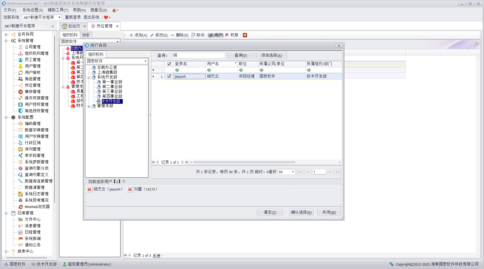
Task: Open the 辅助工具(T) menu
Action: tap(58, 10)
